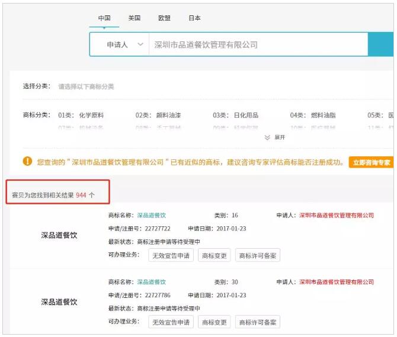The height and width of the screenshot is (337, 397).
Task: Click 商标变更 for the class 30 result
Action: 214,323
